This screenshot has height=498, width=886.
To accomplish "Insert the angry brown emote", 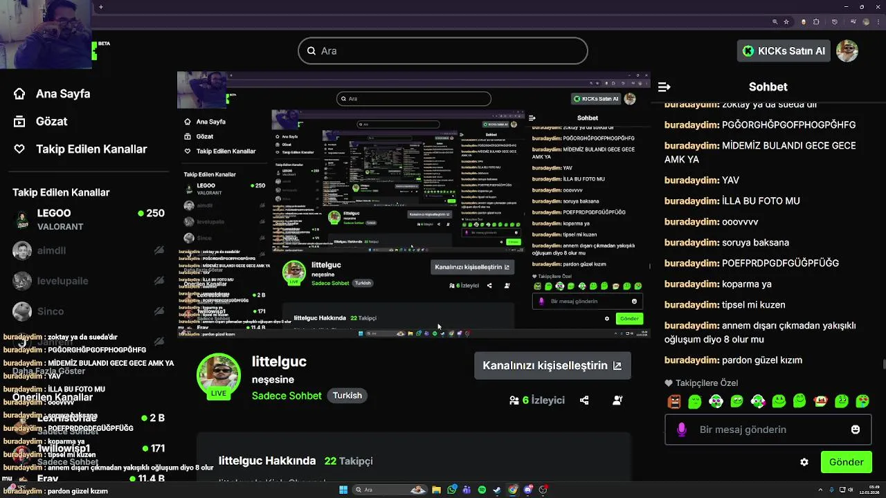I will coord(674,401).
